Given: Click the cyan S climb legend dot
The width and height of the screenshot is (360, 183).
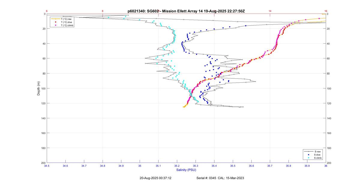Looking at the screenshot, I should (308, 158).
